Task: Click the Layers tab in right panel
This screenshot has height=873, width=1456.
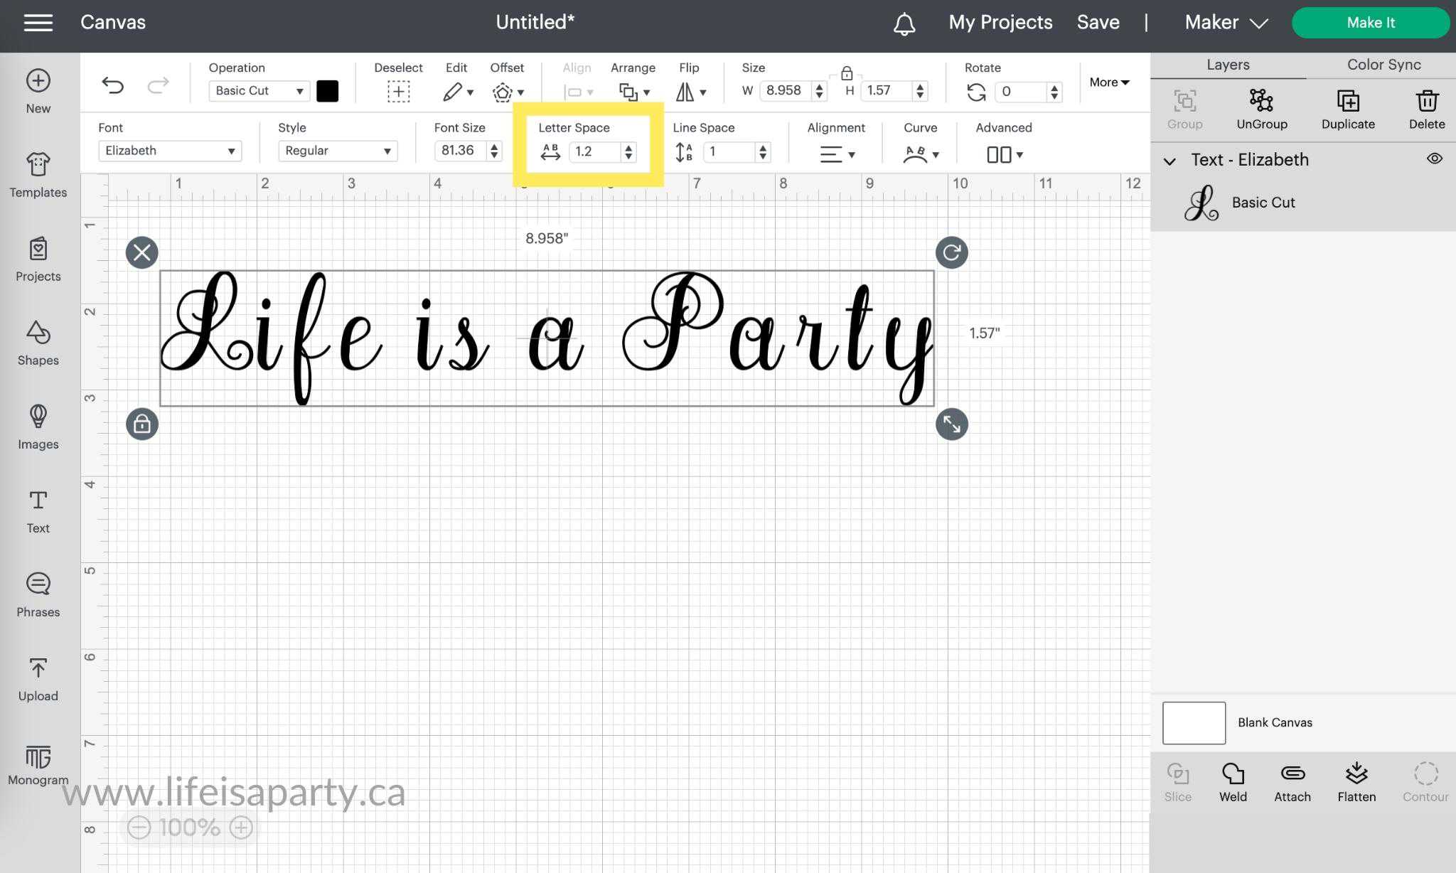Action: coord(1227,65)
